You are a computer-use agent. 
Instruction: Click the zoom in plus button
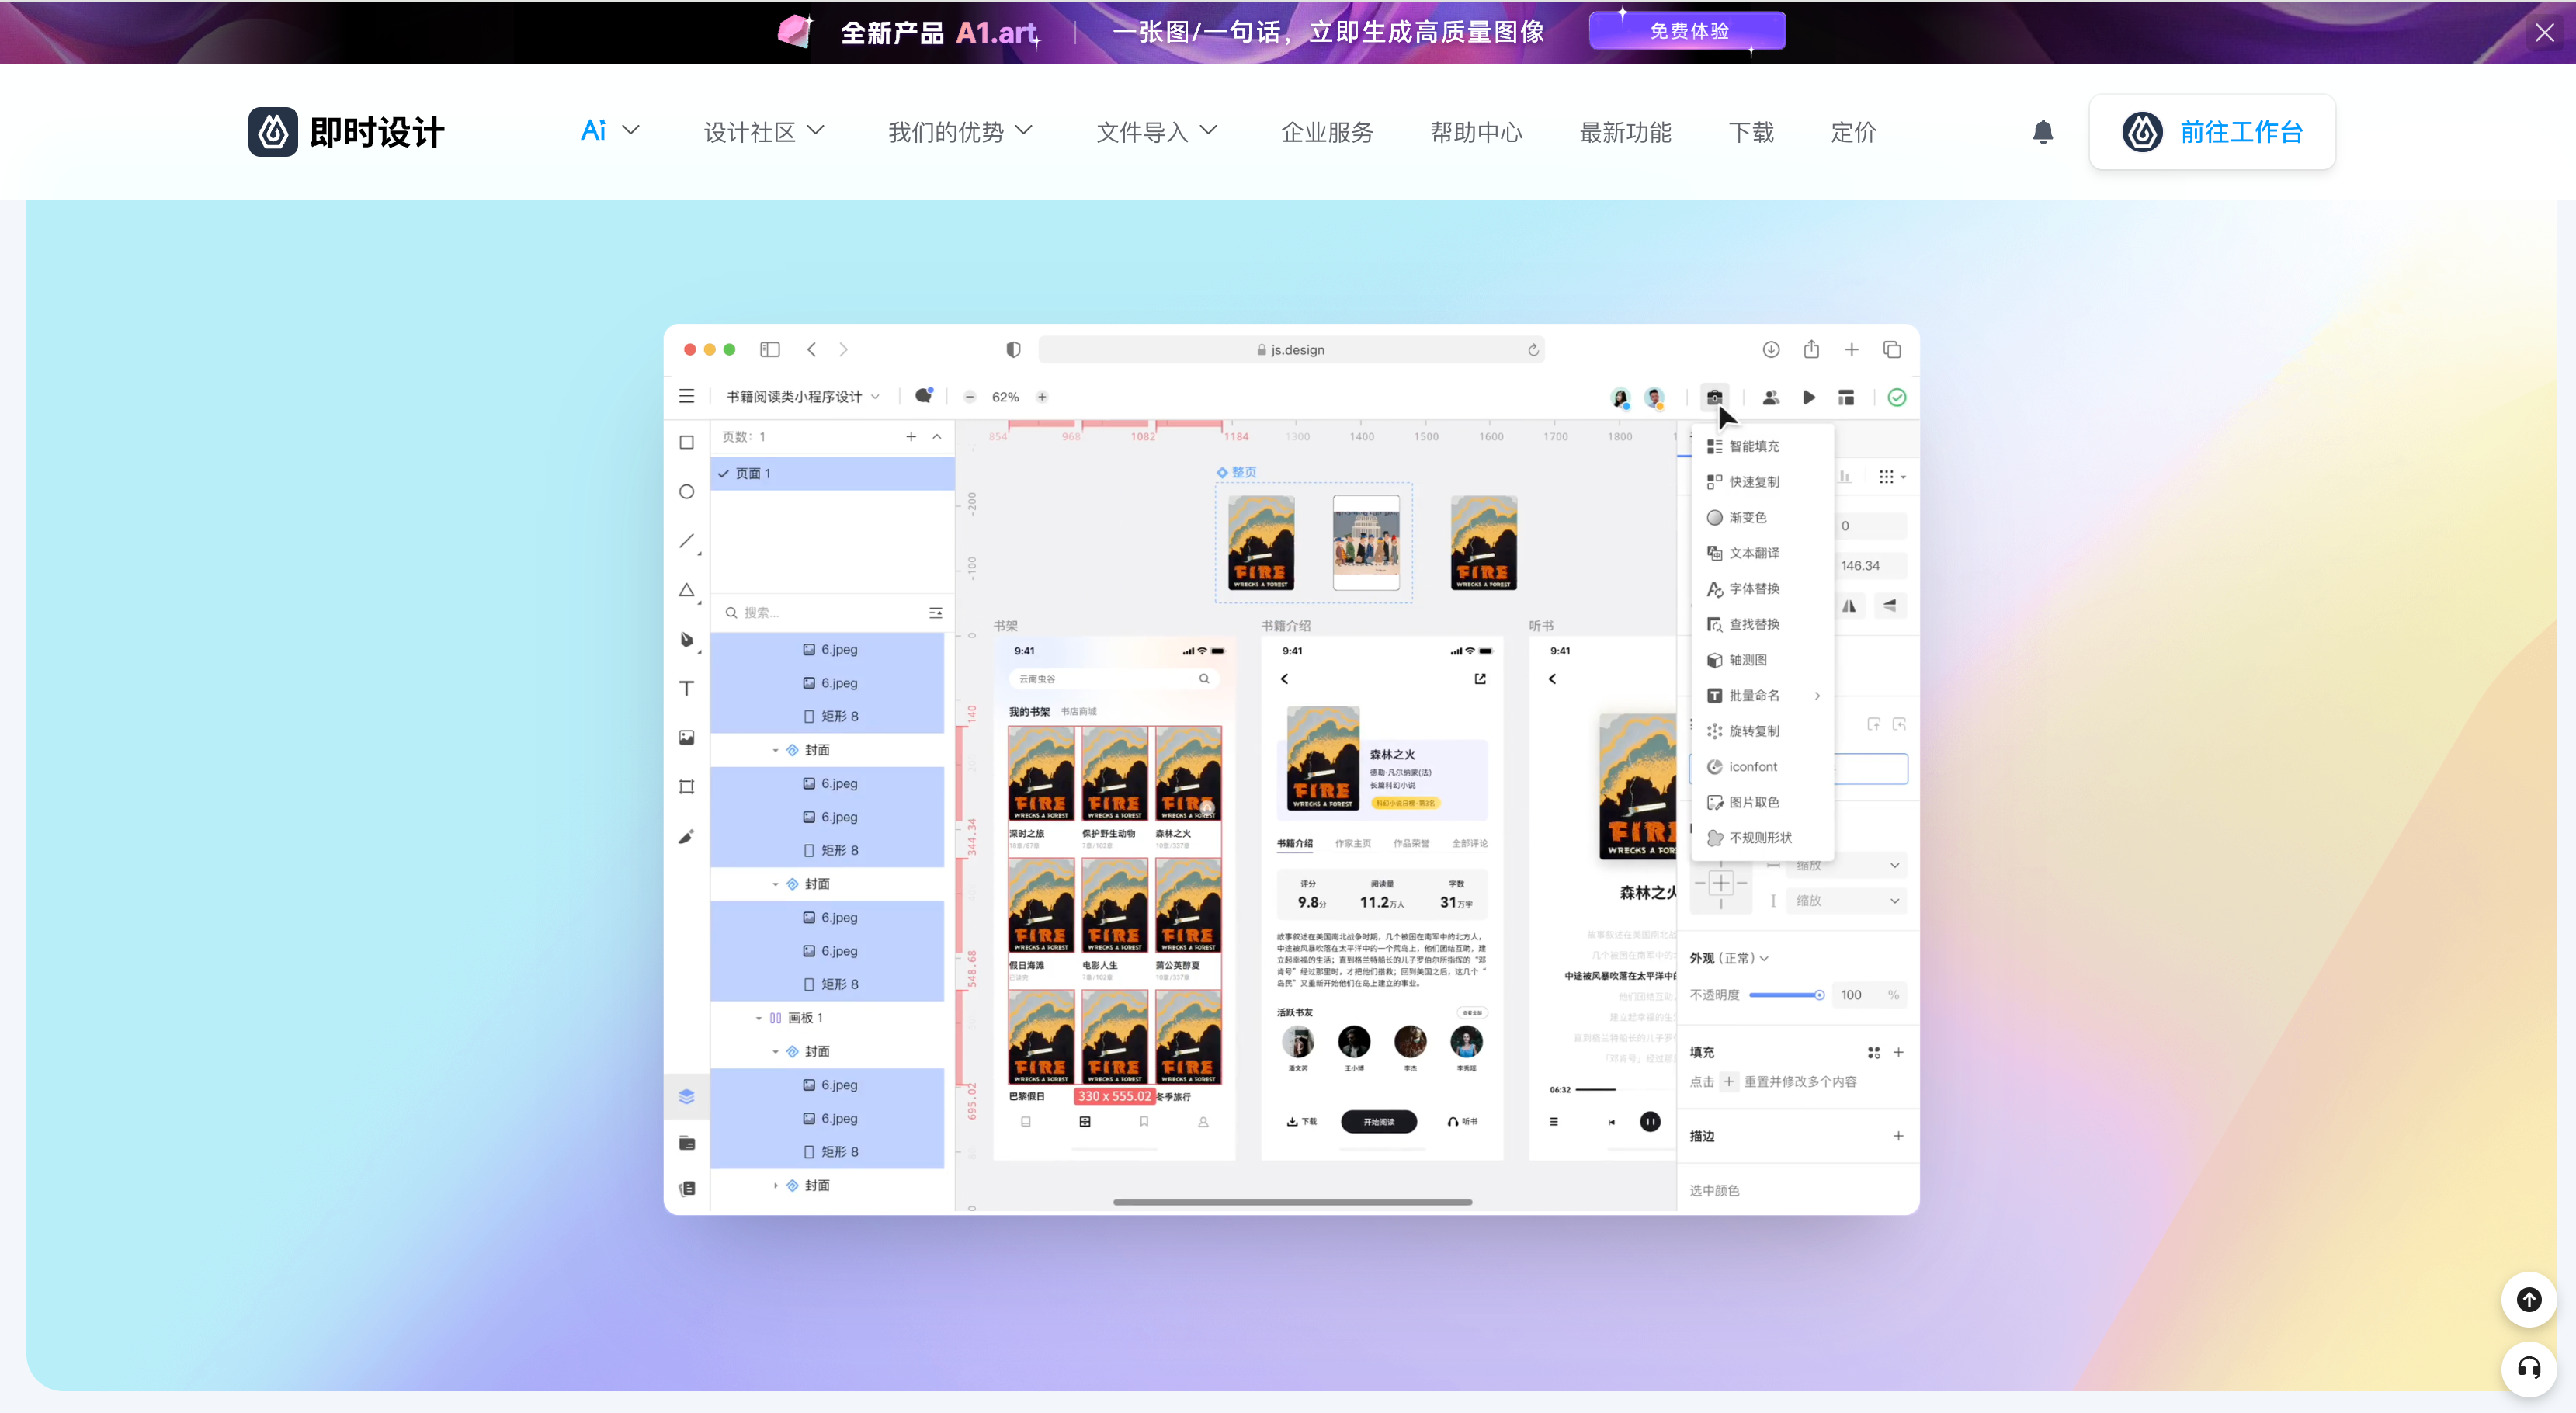[x=1042, y=397]
